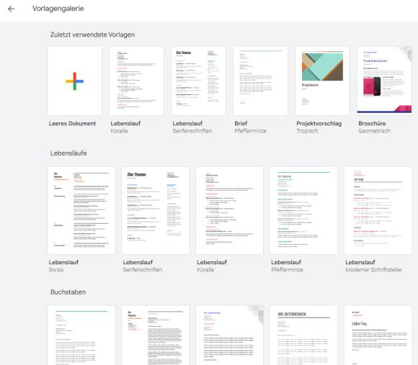Open the Leeres Dokument template
The width and height of the screenshot is (418, 365).
(x=75, y=81)
